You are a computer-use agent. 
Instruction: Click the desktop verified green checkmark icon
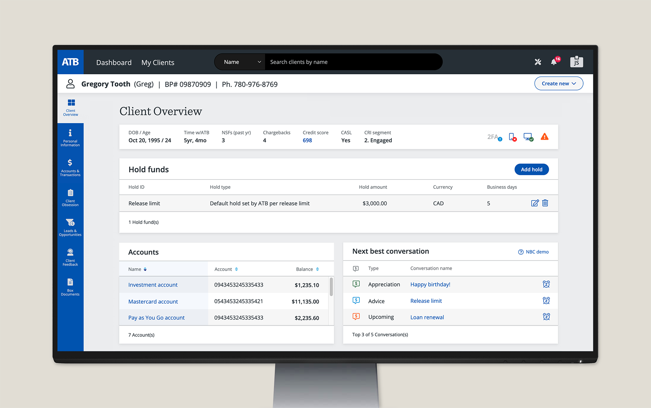[528, 137]
